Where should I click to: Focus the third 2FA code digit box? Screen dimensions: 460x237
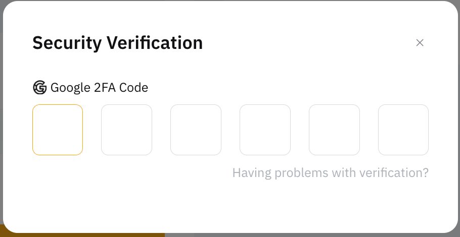196,130
